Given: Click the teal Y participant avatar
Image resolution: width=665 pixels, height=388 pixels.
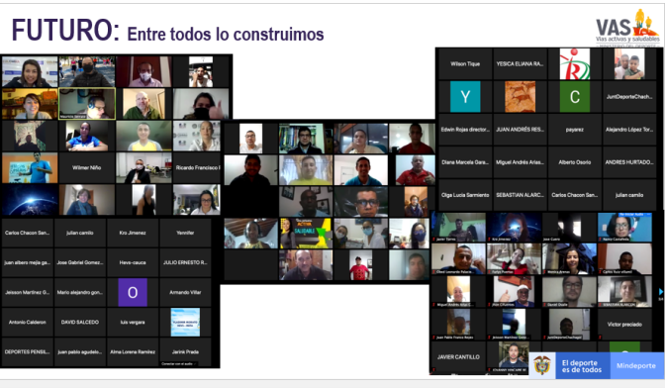Looking at the screenshot, I should pos(465,96).
